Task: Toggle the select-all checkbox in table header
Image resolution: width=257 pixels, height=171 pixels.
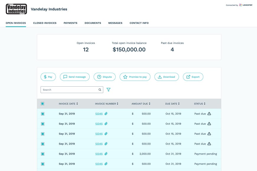Action: point(43,103)
